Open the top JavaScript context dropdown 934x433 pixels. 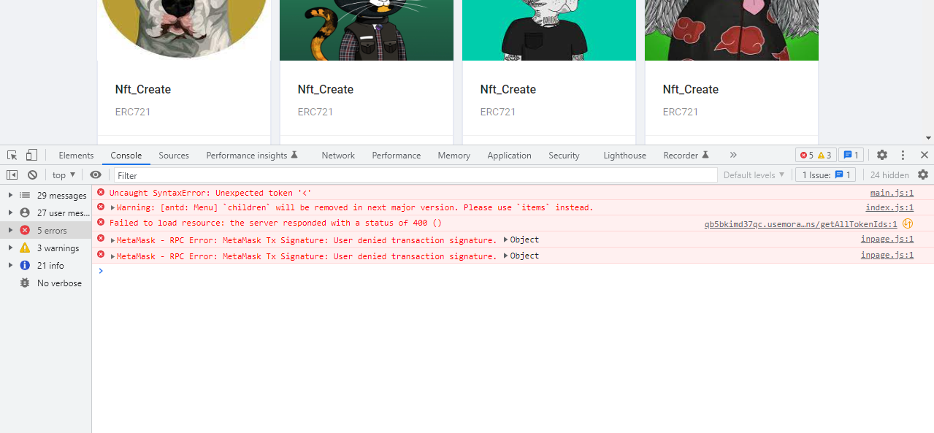point(64,175)
